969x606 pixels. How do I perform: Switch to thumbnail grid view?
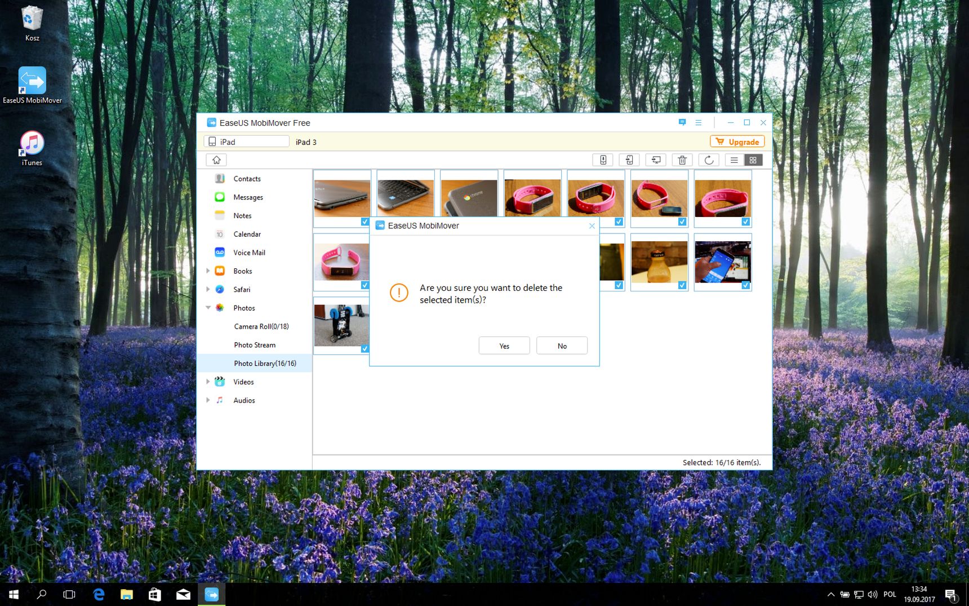tap(753, 160)
